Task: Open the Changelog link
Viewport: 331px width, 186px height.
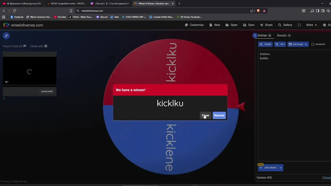Action: click(326, 177)
